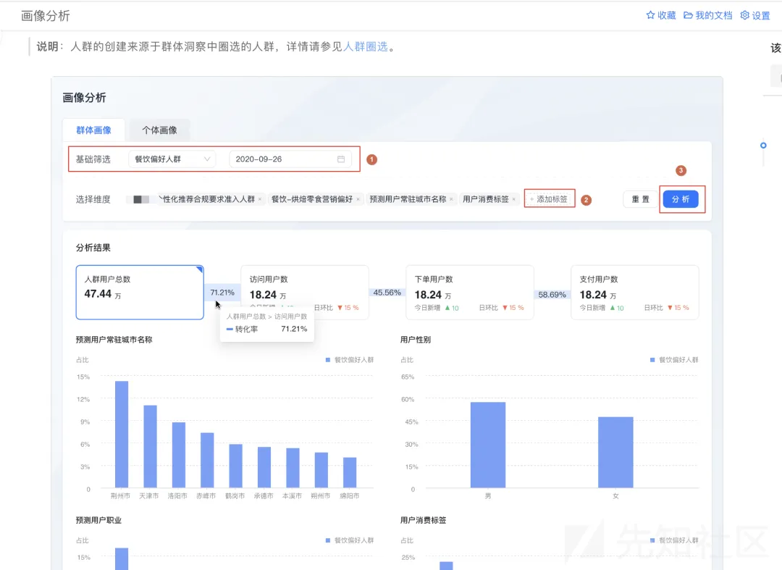Viewport: 782px width, 570px height.
Task: Click the 转化率 tooltip entry
Action: click(266, 329)
